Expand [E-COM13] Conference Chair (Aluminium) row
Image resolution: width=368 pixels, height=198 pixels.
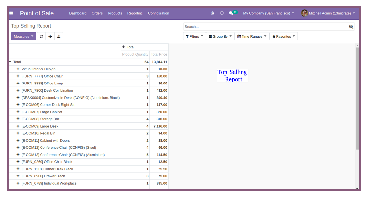pos(18,155)
